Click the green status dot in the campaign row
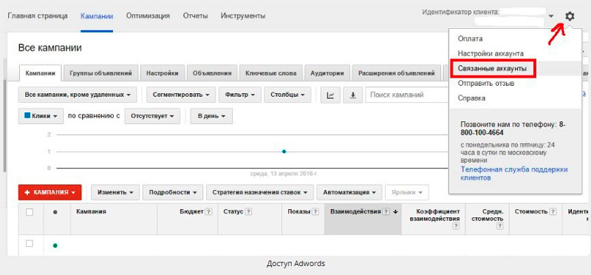The height and width of the screenshot is (275, 591). (55, 245)
